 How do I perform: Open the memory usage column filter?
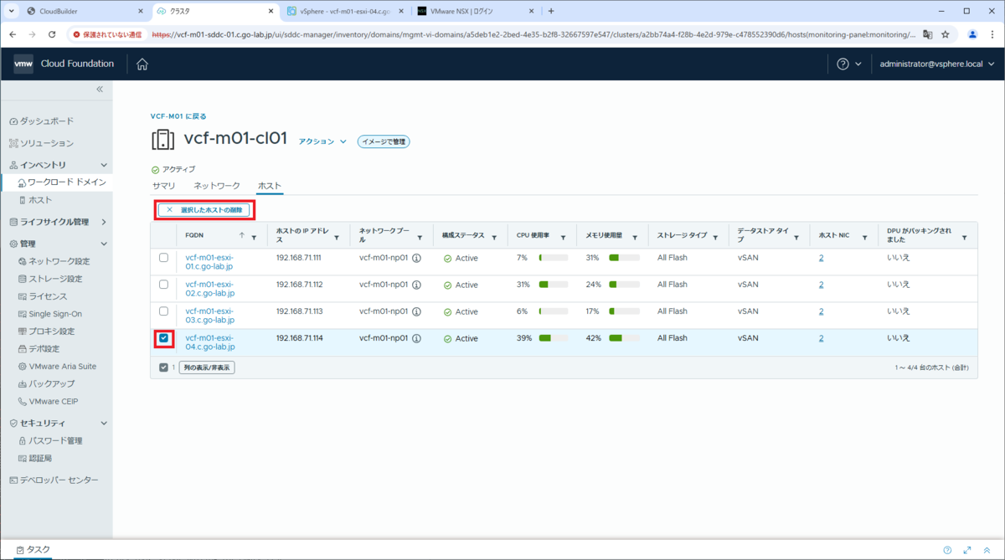coord(635,237)
